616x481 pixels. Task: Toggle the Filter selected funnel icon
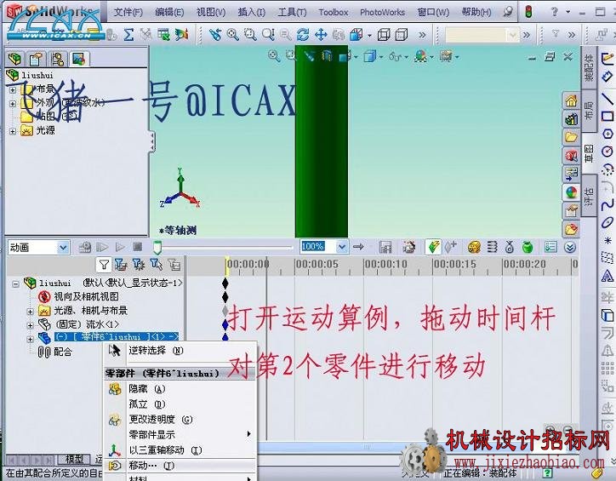pyautogui.click(x=156, y=265)
